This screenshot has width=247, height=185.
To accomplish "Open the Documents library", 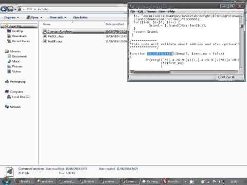I will tap(20, 57).
